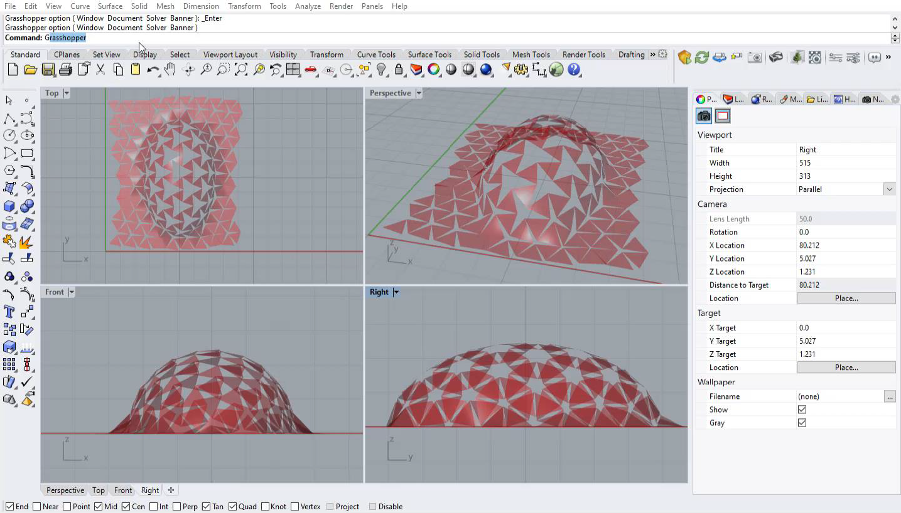901x513 pixels.
Task: Click the four-viewport layout icon
Action: [293, 70]
